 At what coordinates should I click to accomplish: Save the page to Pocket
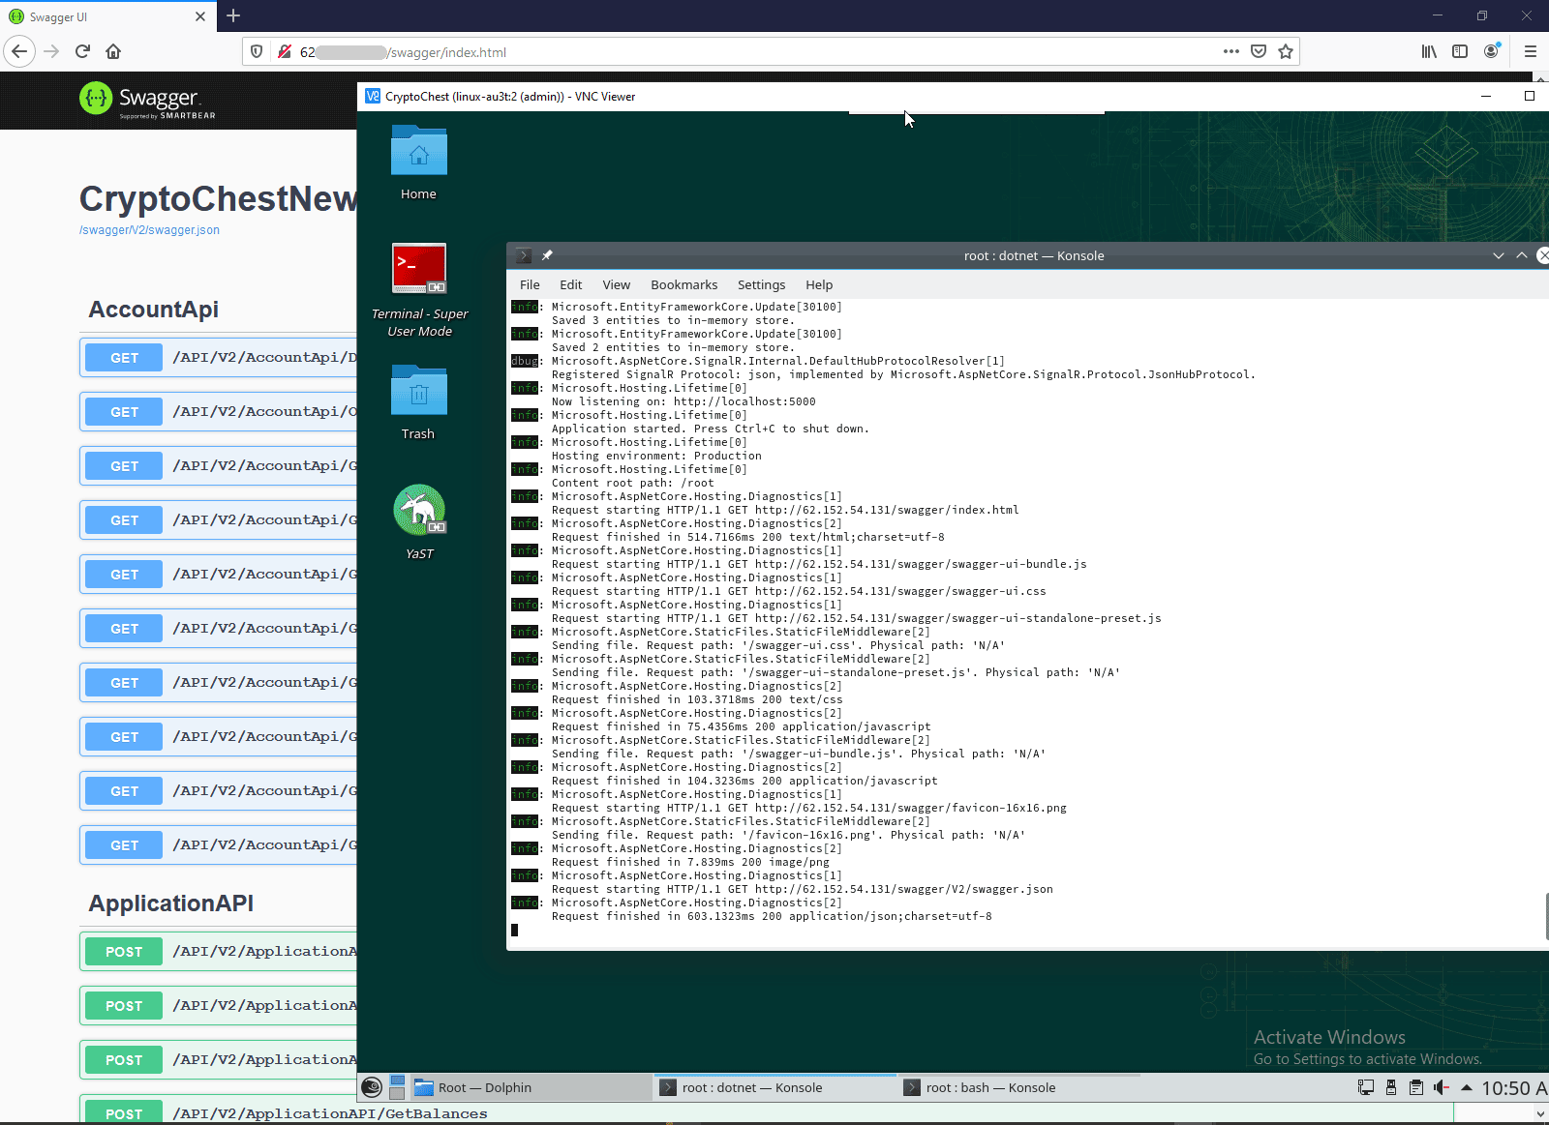1259,51
